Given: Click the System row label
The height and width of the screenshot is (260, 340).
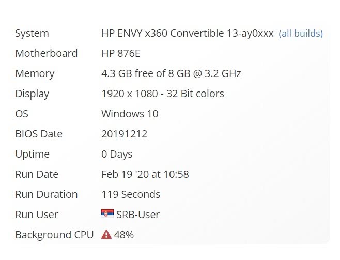Looking at the screenshot, I should (32, 34).
